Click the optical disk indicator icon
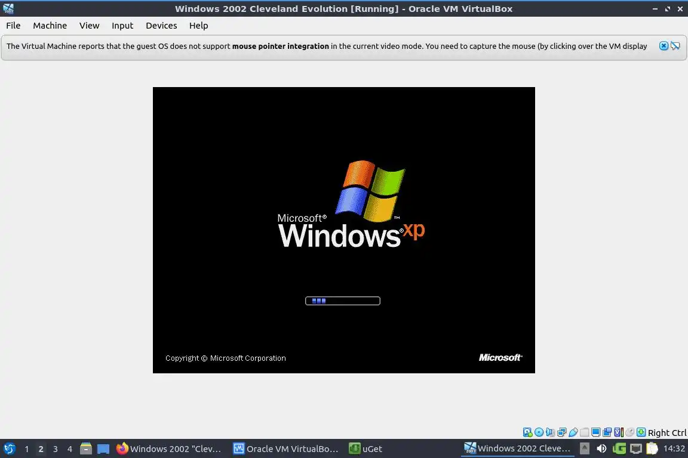Image resolution: width=688 pixels, height=458 pixels. click(539, 432)
